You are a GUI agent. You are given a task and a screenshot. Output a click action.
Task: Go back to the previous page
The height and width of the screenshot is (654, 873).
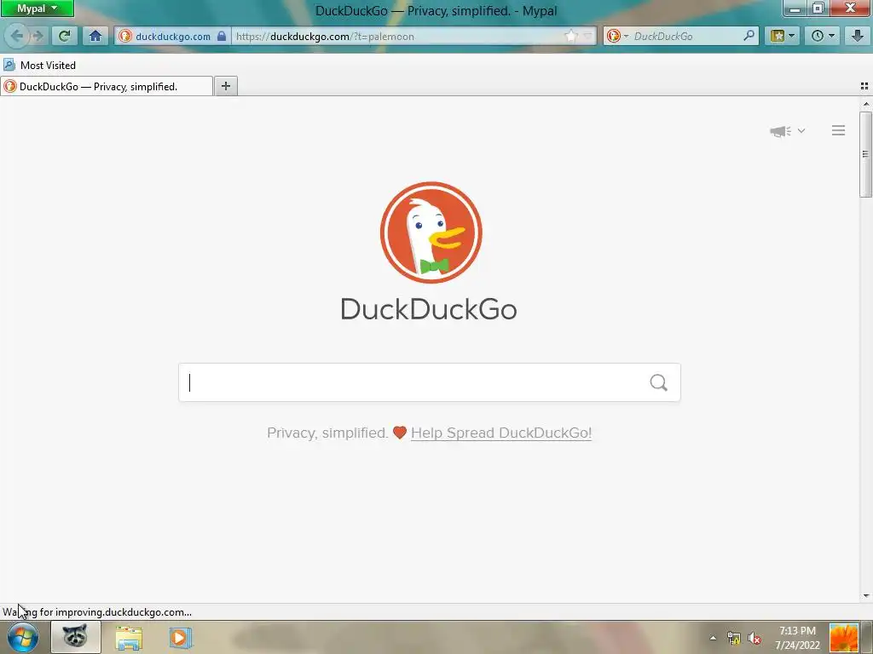[x=17, y=36]
